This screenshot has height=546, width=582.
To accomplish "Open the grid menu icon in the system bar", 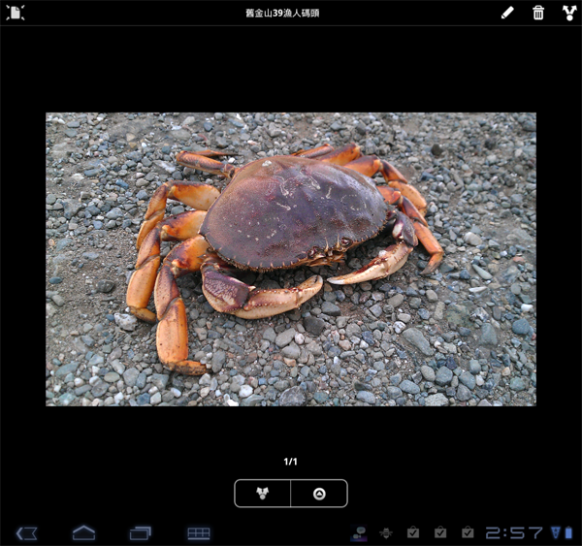I will click(199, 533).
